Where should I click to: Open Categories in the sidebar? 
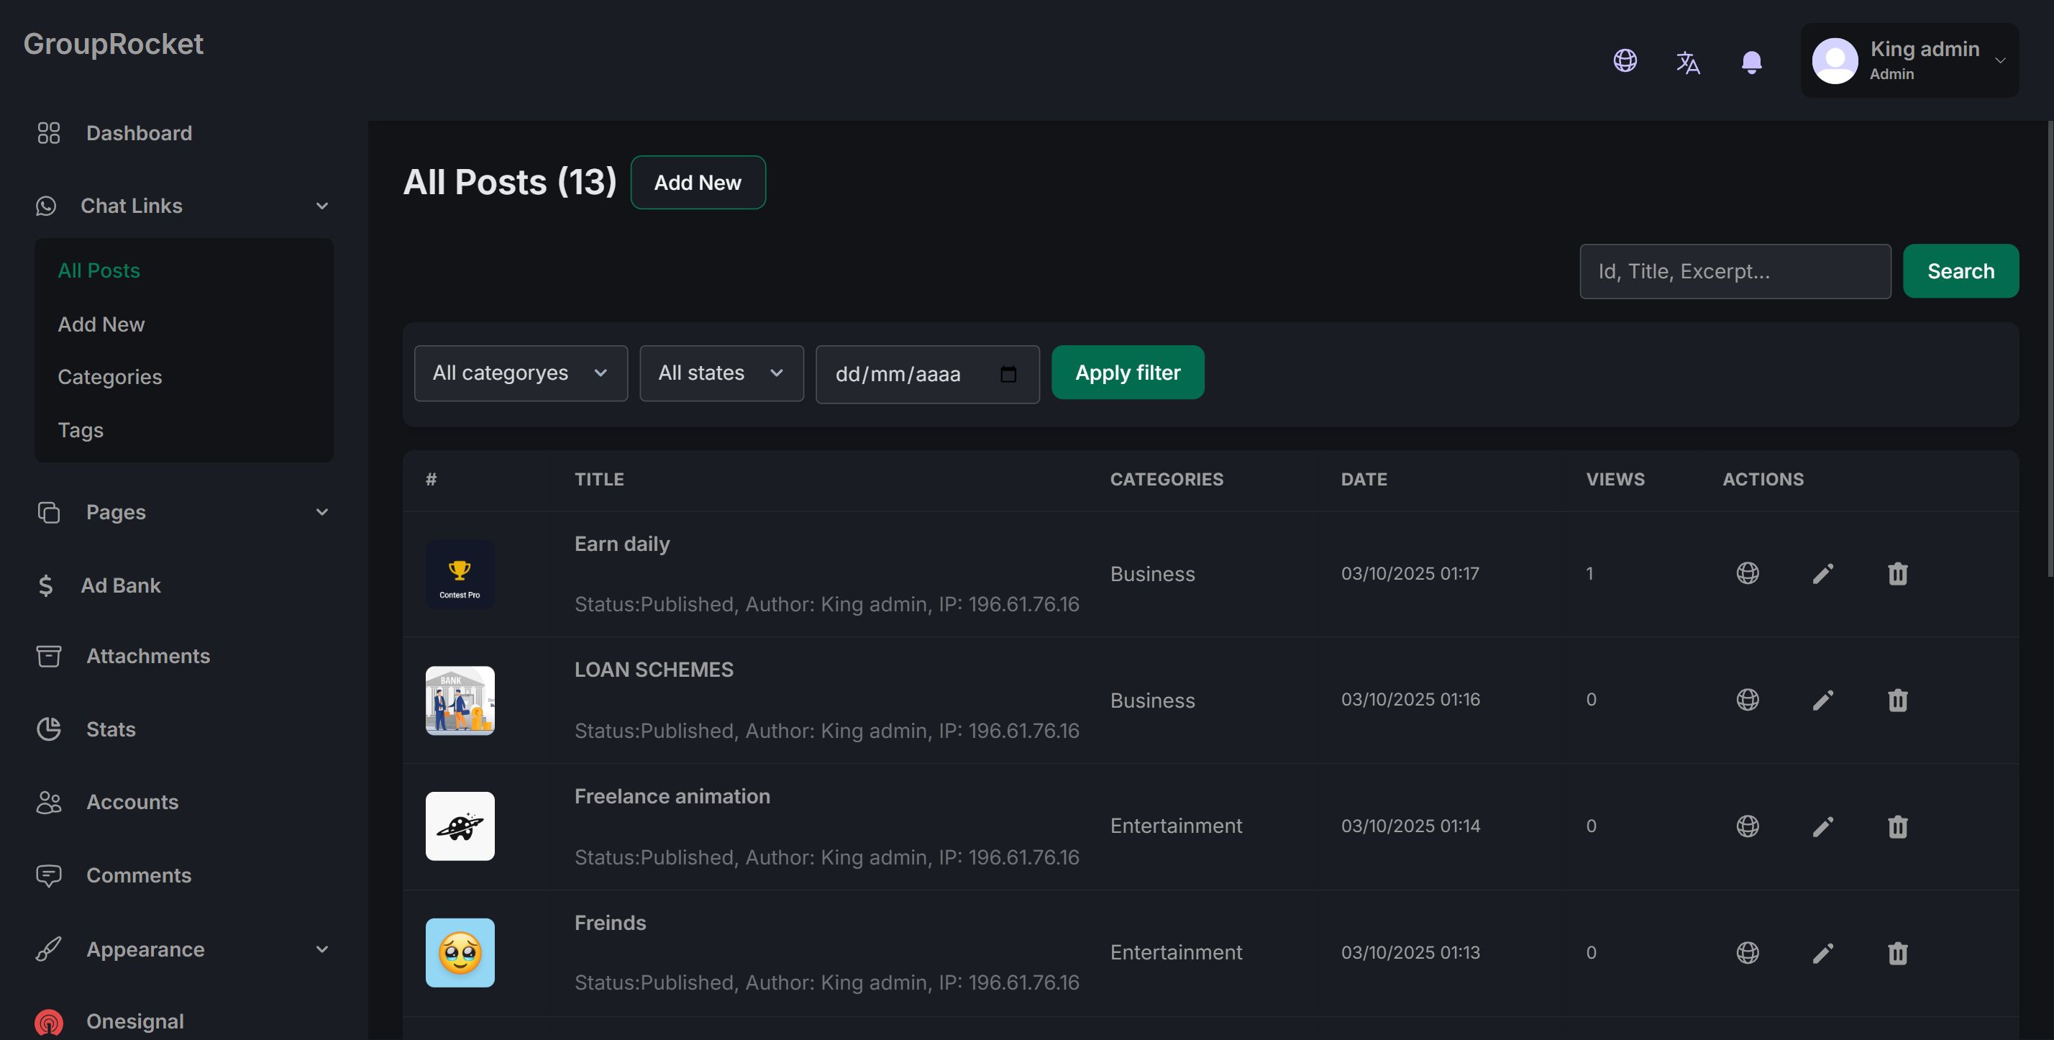(109, 378)
